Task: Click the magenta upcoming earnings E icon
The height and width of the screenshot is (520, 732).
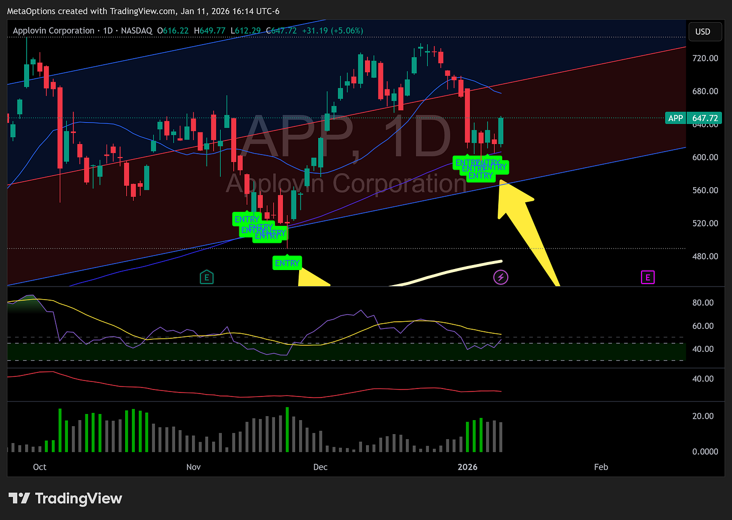Action: click(648, 277)
